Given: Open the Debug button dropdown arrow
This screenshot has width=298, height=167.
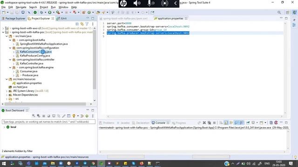Looking at the screenshot, I should 45,13.
